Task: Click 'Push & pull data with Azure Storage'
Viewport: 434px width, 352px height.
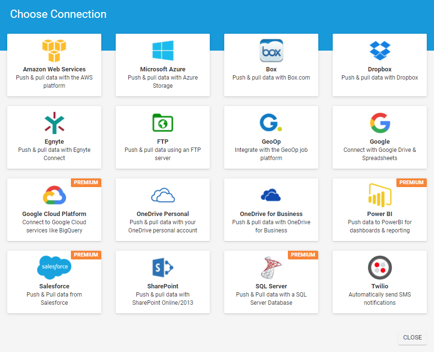Action: [x=163, y=81]
